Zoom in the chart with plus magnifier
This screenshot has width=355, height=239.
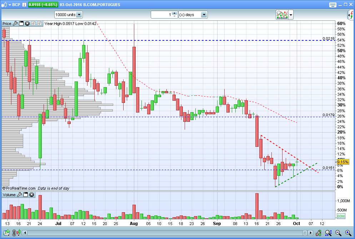[x=348, y=233]
